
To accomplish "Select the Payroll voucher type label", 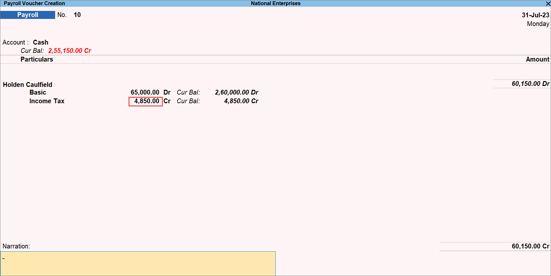I will tap(28, 15).
